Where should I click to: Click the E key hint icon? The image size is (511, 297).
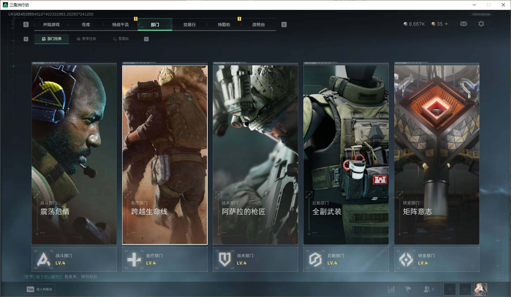[284, 25]
